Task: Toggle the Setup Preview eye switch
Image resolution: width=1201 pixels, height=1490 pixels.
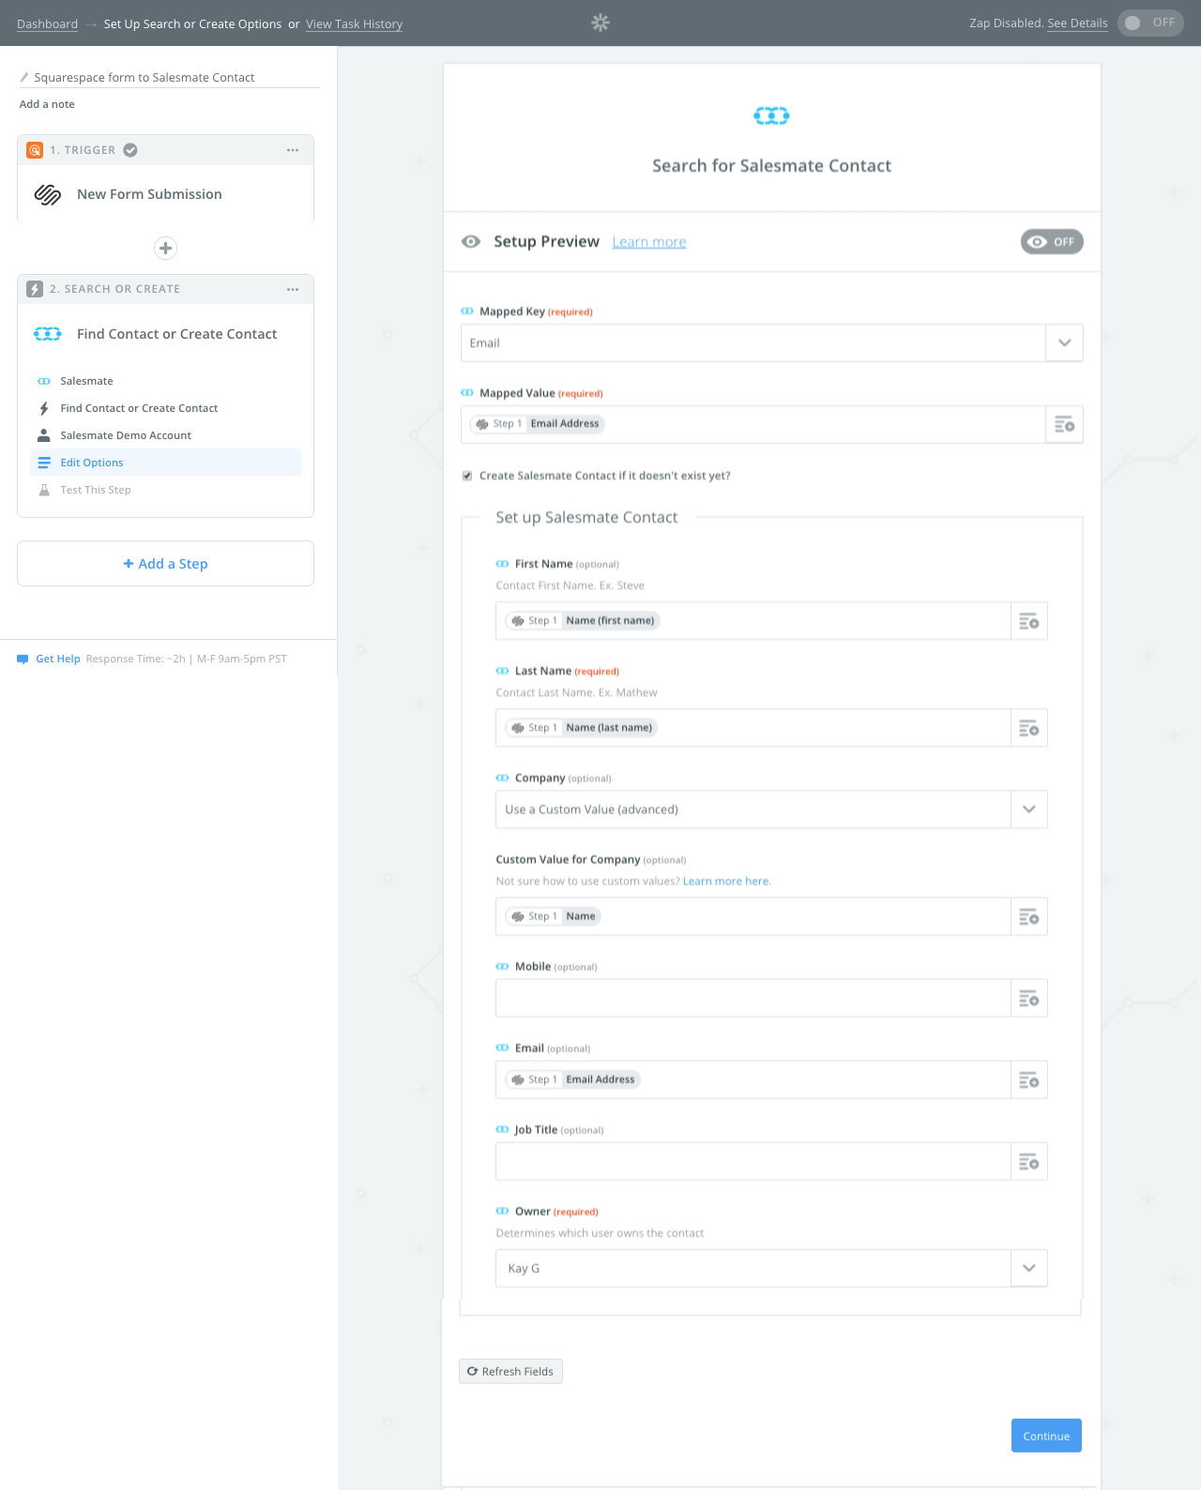Action: click(x=1052, y=242)
